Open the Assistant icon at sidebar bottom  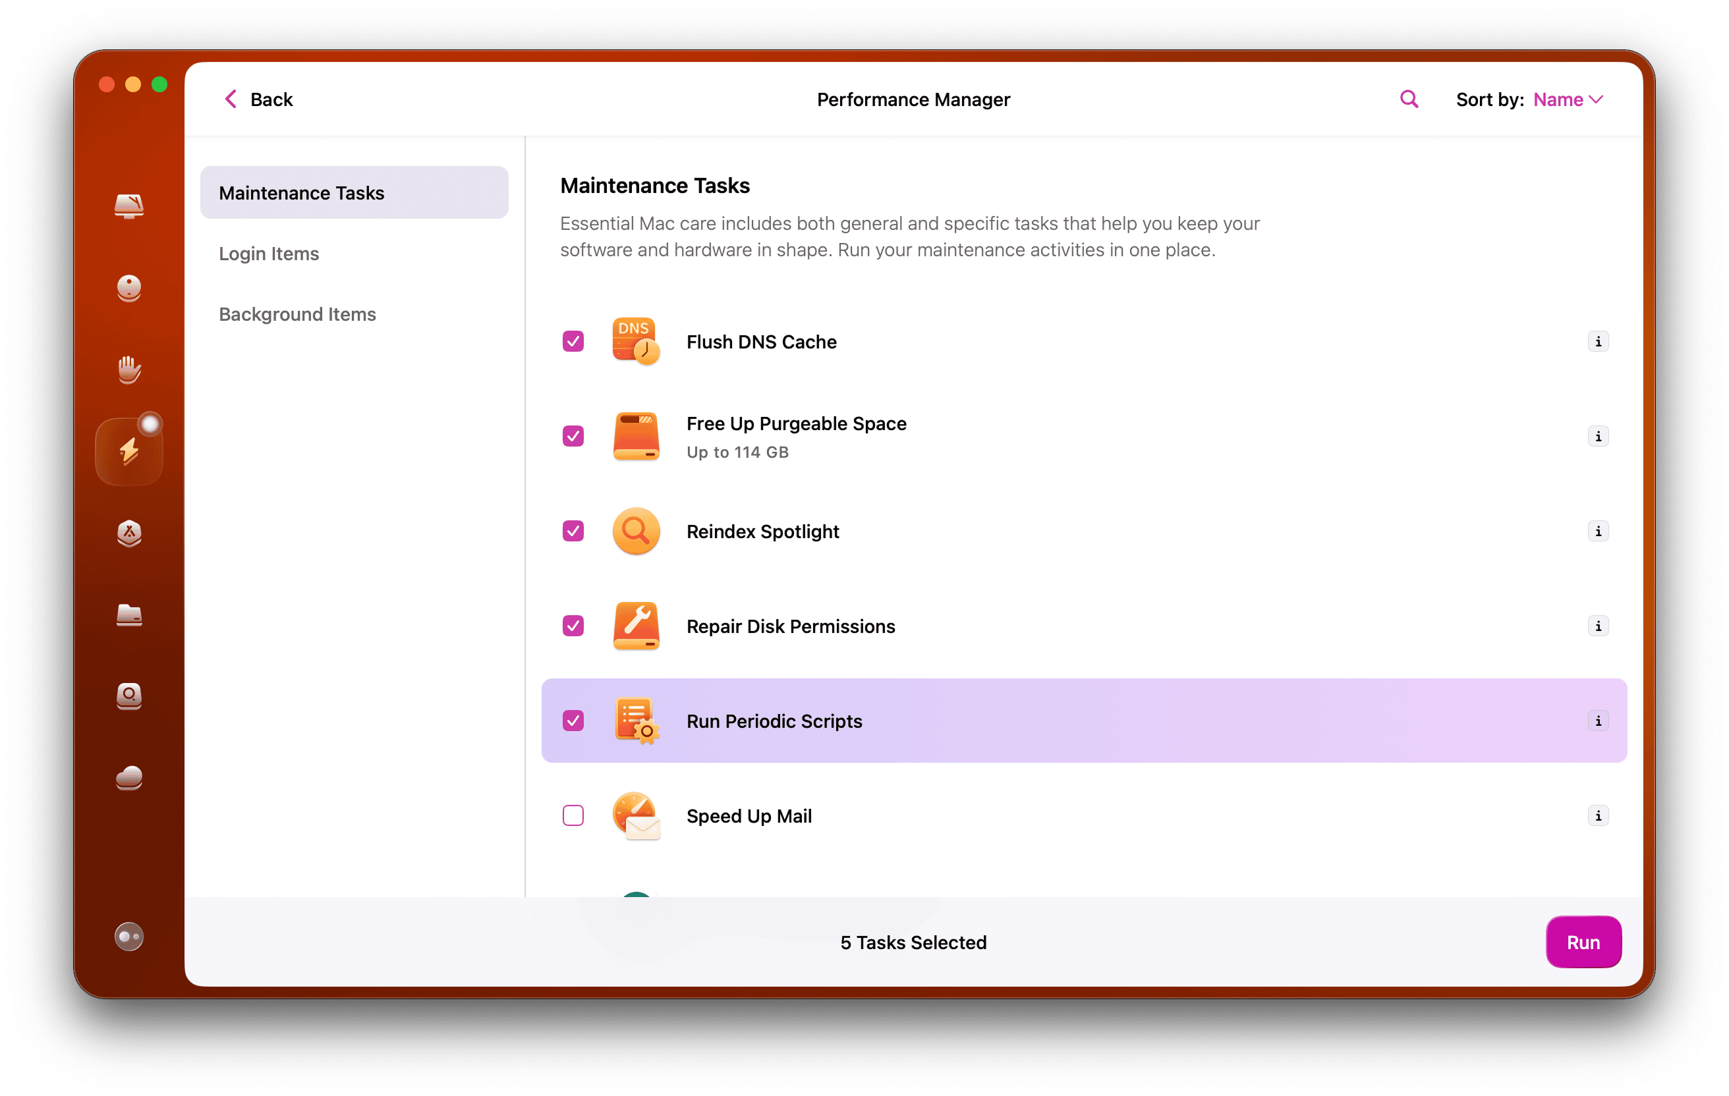128,935
